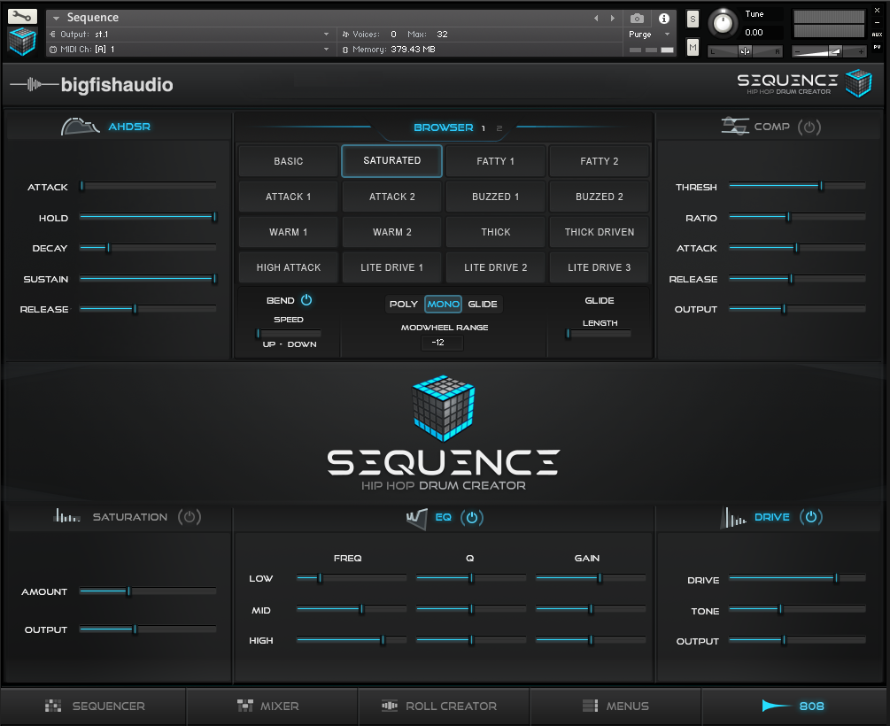
Task: Toggle the SATURATION power button
Action: coord(190,517)
